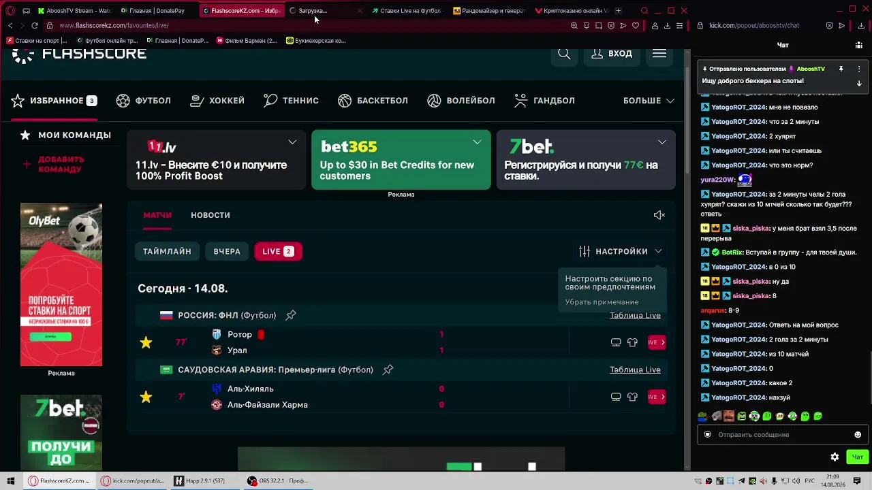The height and width of the screenshot is (490, 872).
Task: Click the Урал team name
Action: pos(237,350)
